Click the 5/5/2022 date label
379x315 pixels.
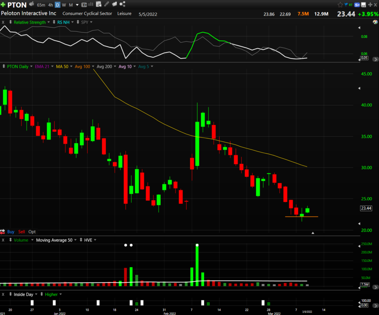point(148,14)
